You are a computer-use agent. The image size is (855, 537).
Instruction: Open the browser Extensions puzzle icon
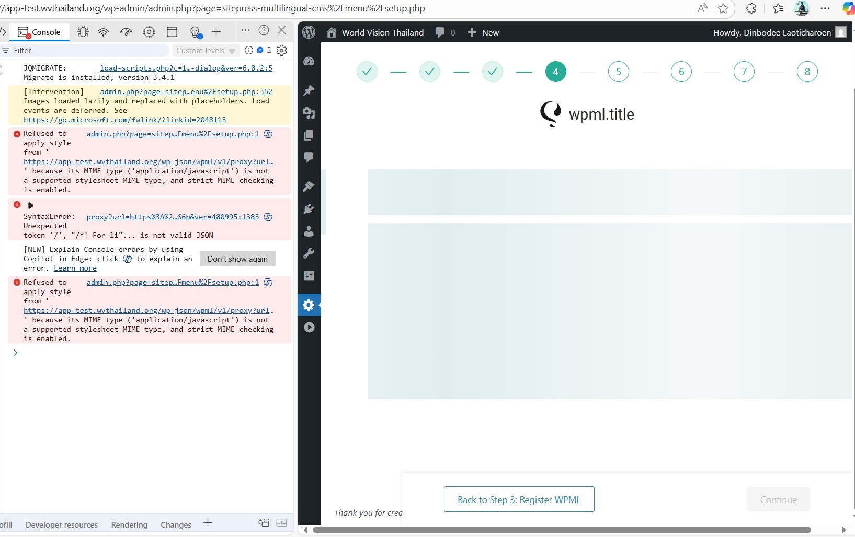click(x=751, y=8)
